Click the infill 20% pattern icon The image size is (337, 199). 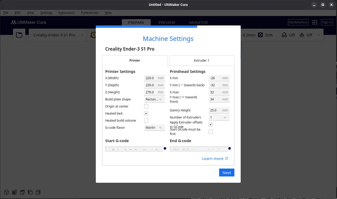coord(260,35)
